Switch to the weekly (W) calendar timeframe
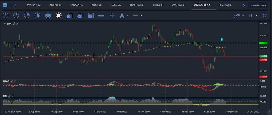This screenshot has width=272, height=115. point(80,15)
